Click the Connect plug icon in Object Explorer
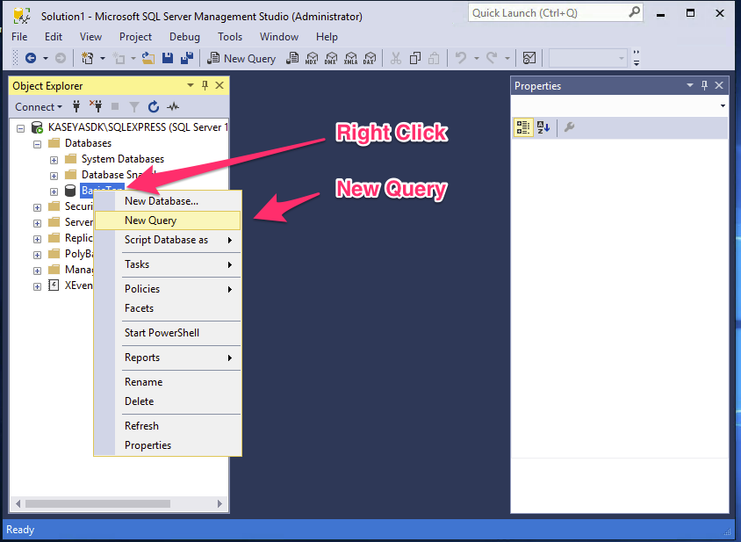 tap(76, 106)
